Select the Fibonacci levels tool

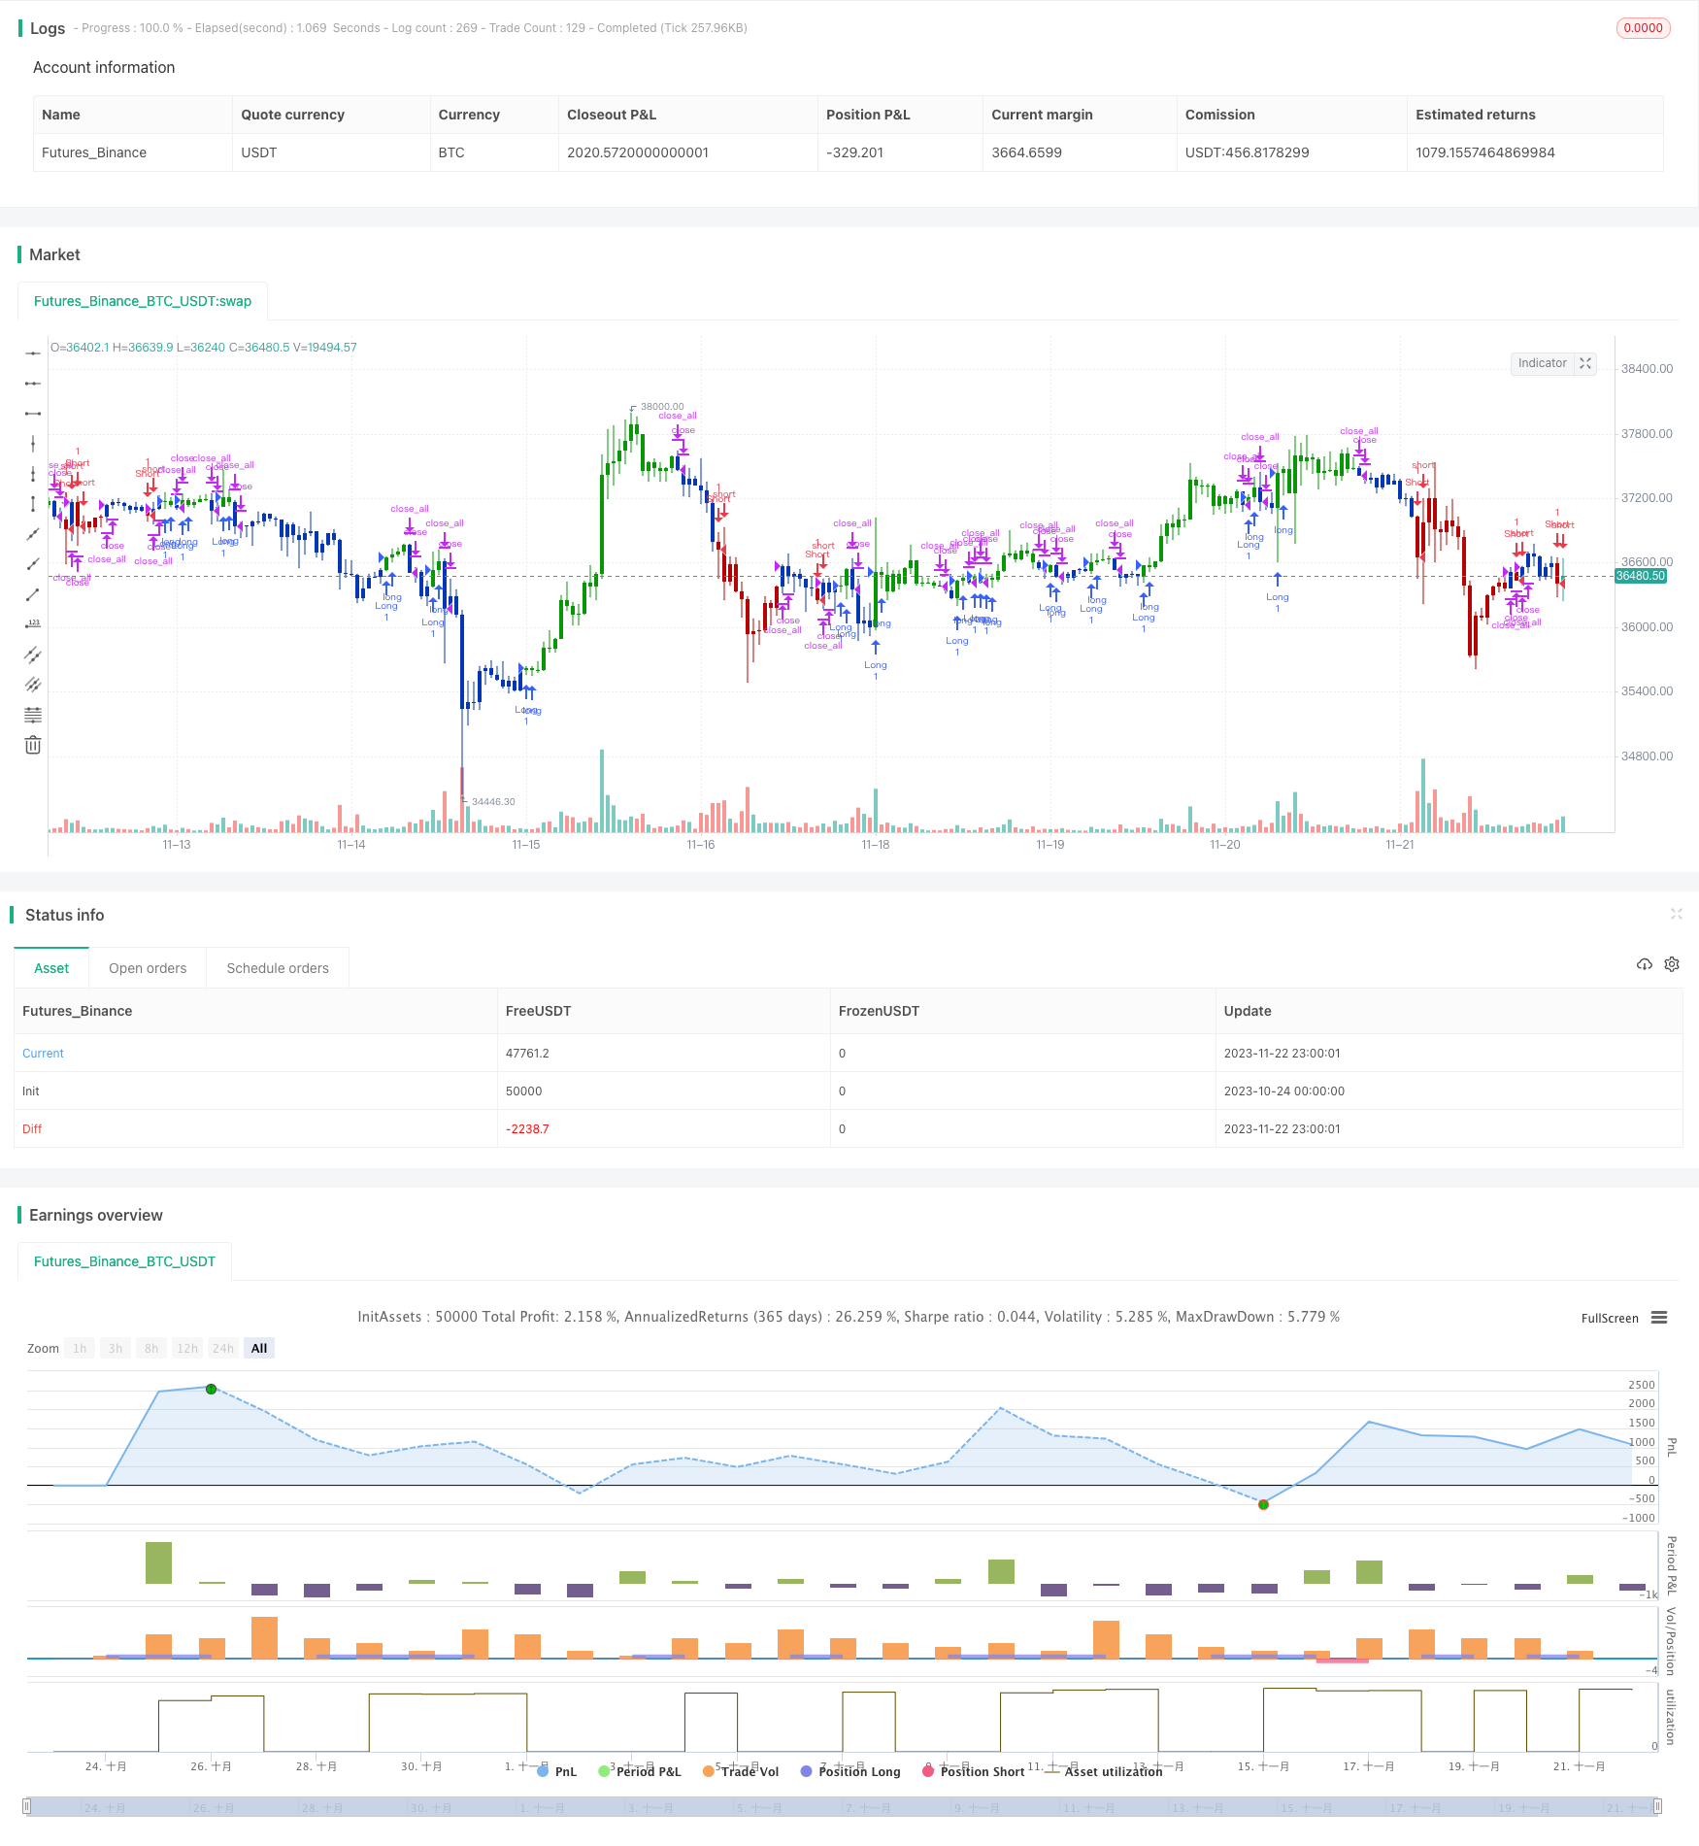click(x=33, y=715)
